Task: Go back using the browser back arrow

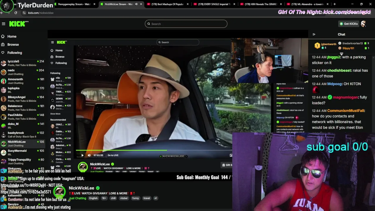Action: [2, 13]
